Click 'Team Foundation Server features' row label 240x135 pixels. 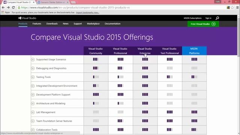click(54, 121)
